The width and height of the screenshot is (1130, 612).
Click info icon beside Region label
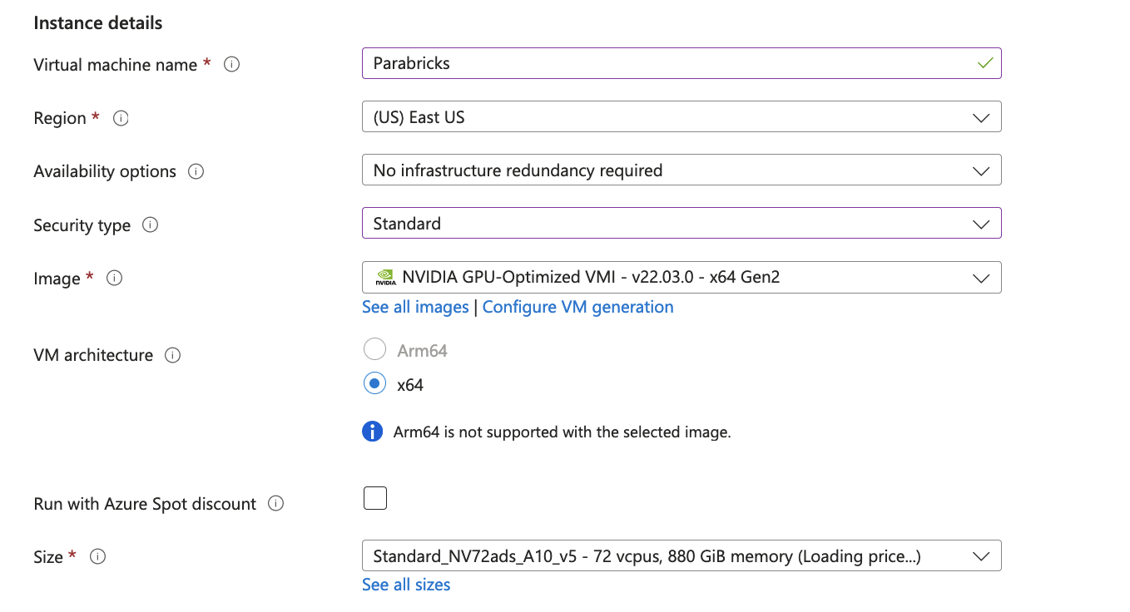pyautogui.click(x=121, y=118)
